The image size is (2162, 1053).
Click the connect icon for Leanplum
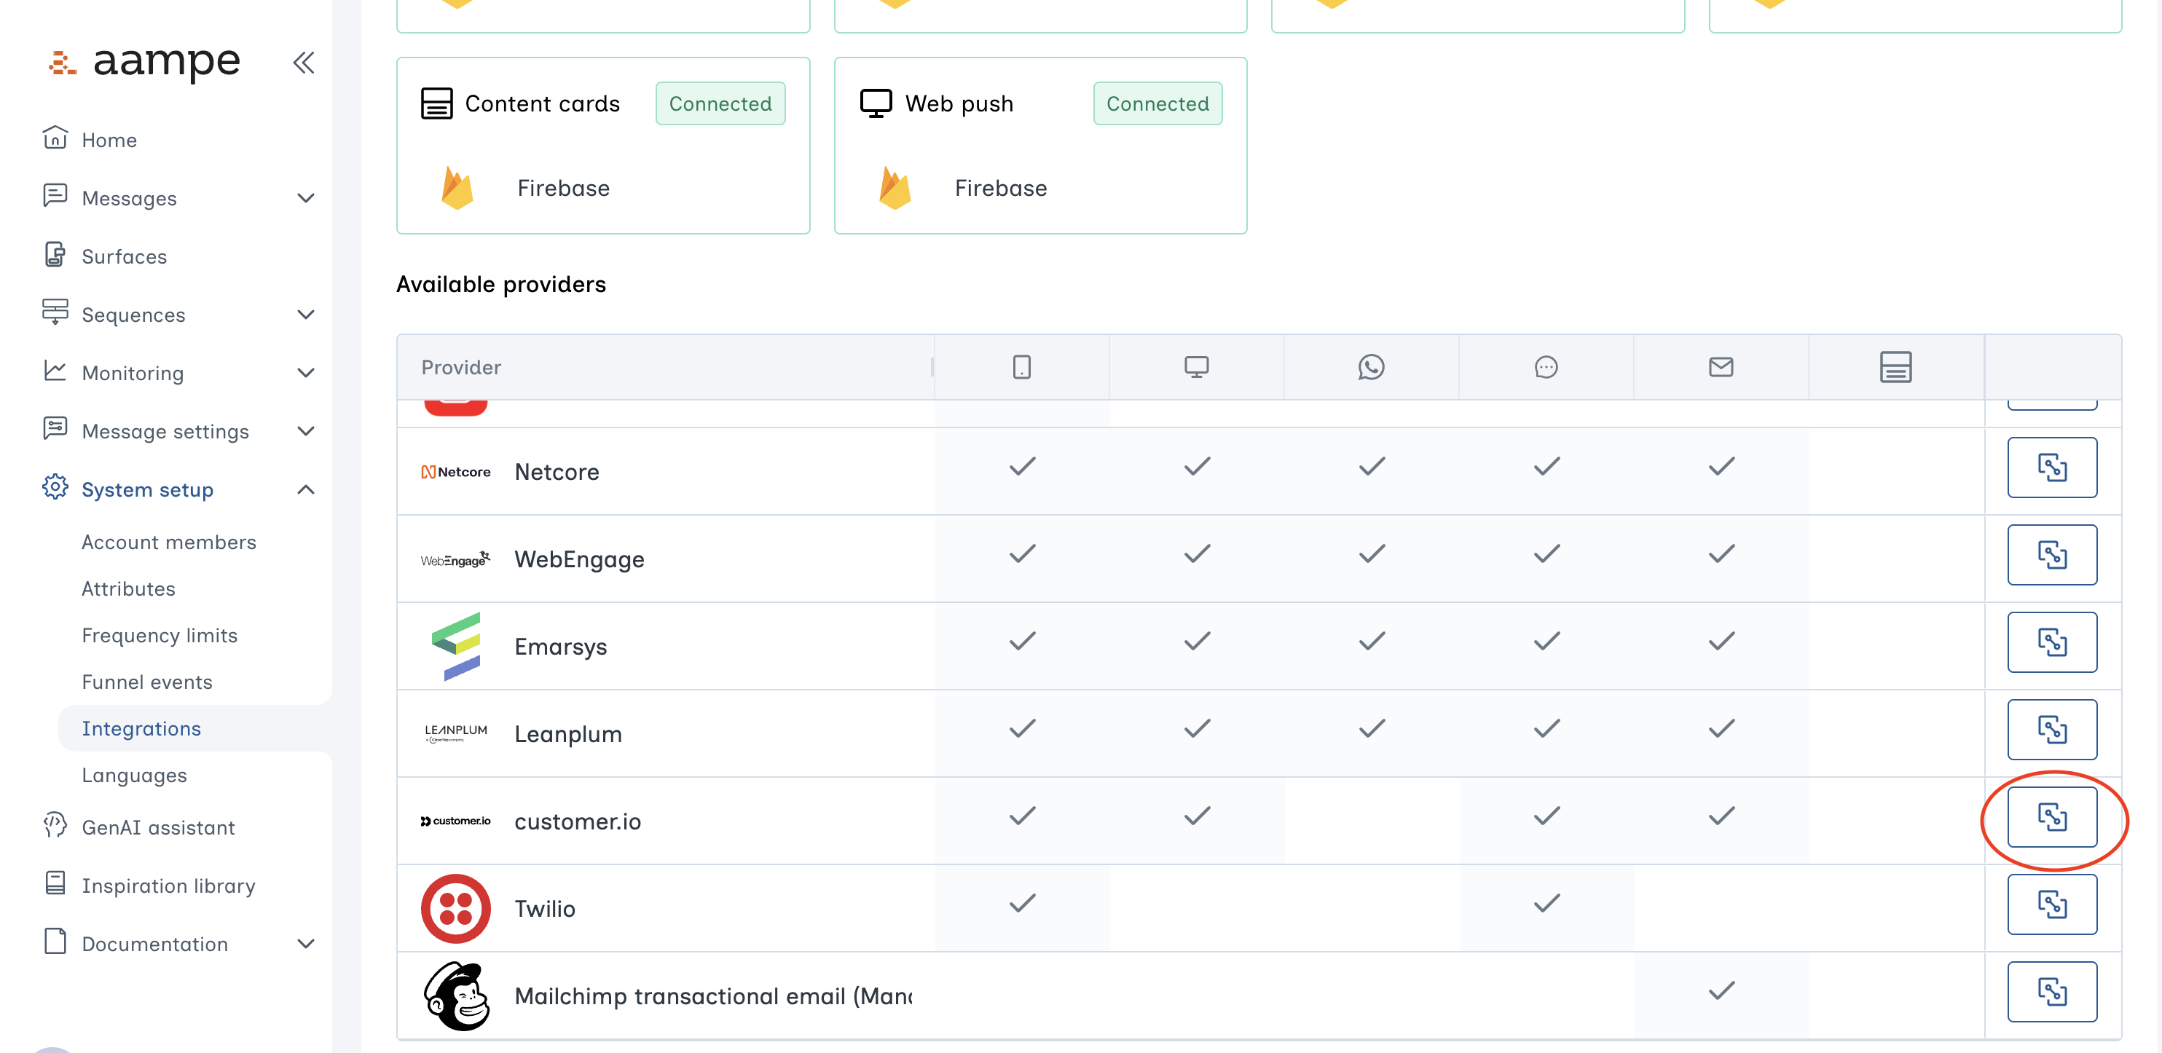[x=2053, y=729]
